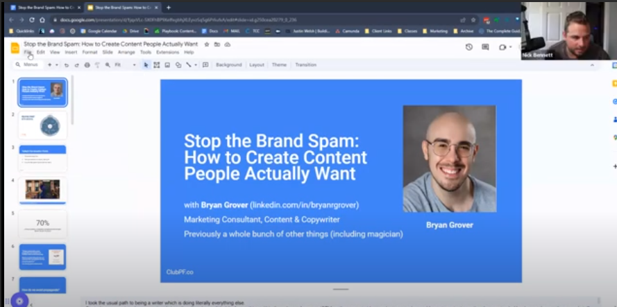Open the Slide menu
This screenshot has width=617, height=307.
coord(108,52)
